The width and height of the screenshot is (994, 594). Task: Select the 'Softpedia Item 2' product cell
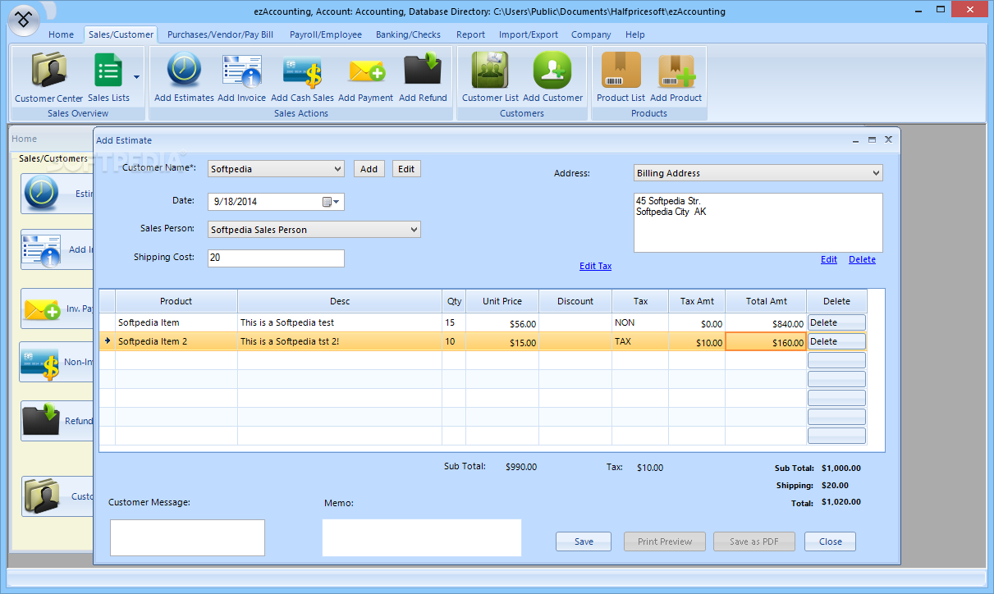pos(176,341)
